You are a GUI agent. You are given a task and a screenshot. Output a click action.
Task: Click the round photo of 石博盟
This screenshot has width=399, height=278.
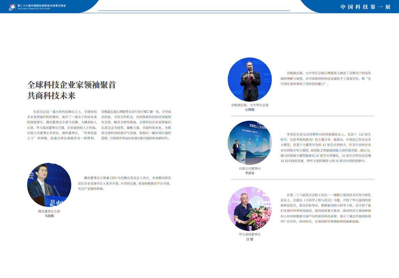(250, 80)
